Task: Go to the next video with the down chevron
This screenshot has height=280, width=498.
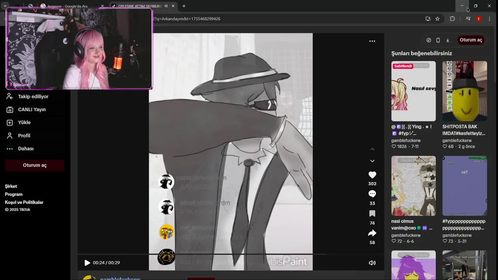Action: [x=372, y=161]
